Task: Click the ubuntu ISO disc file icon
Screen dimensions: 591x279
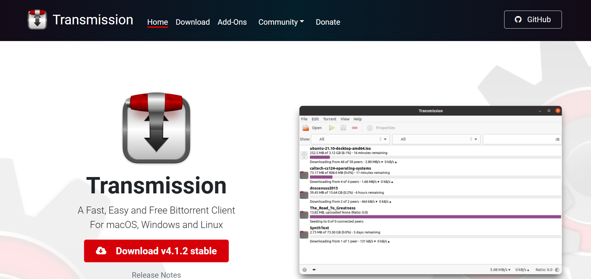Action: (304, 155)
